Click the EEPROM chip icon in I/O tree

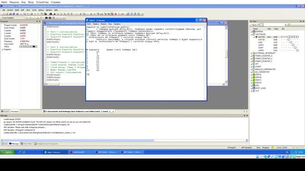coord(254,31)
